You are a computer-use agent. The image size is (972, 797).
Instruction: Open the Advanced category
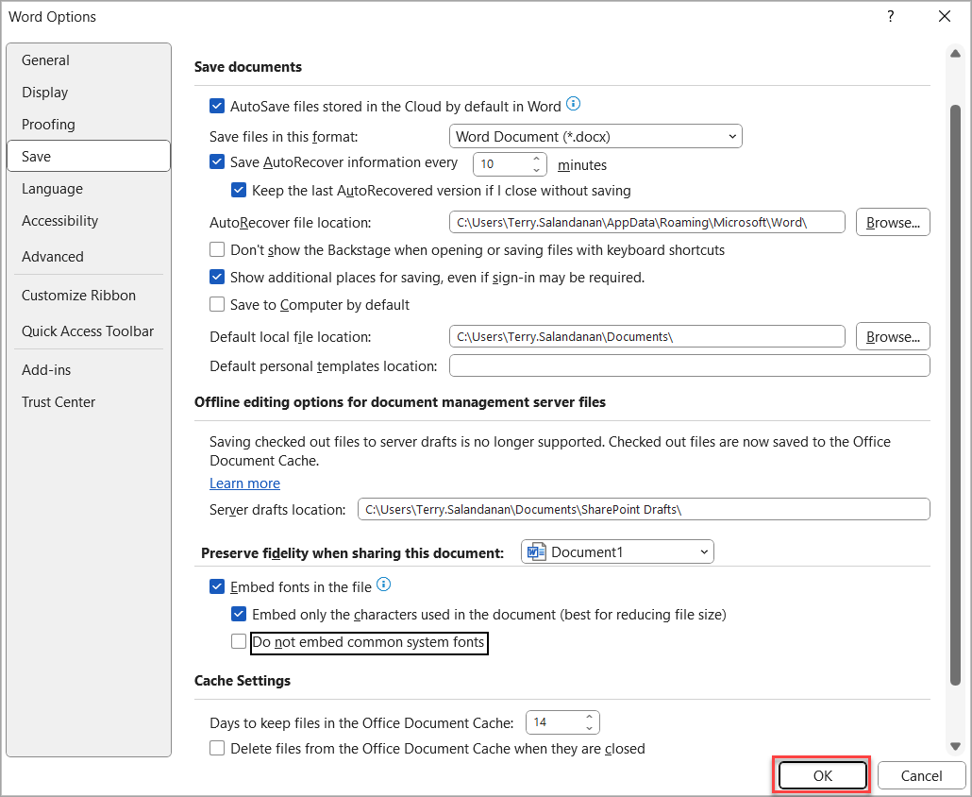click(x=89, y=256)
